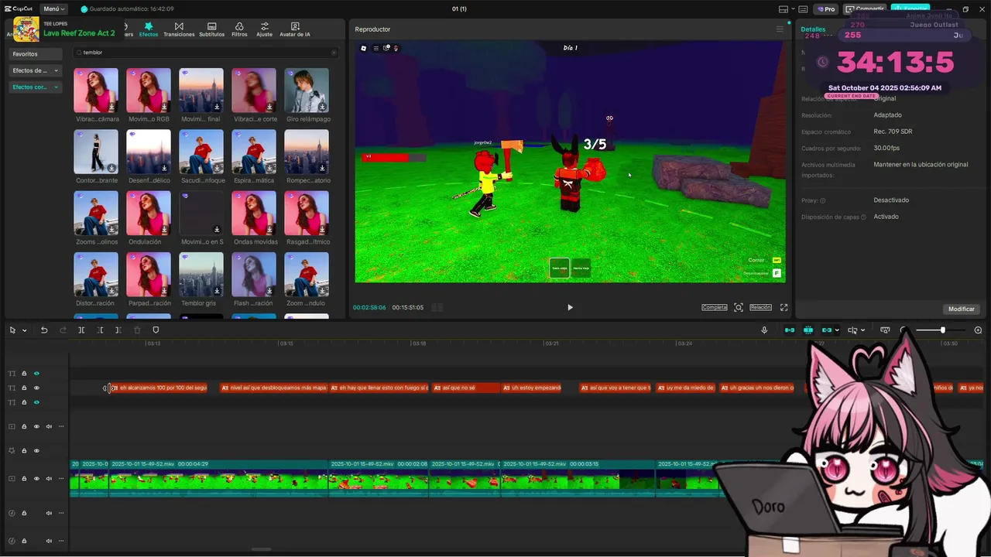Play the preview in Reproductor

pos(570,307)
